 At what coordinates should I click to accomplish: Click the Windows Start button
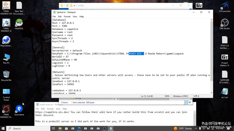3,129
